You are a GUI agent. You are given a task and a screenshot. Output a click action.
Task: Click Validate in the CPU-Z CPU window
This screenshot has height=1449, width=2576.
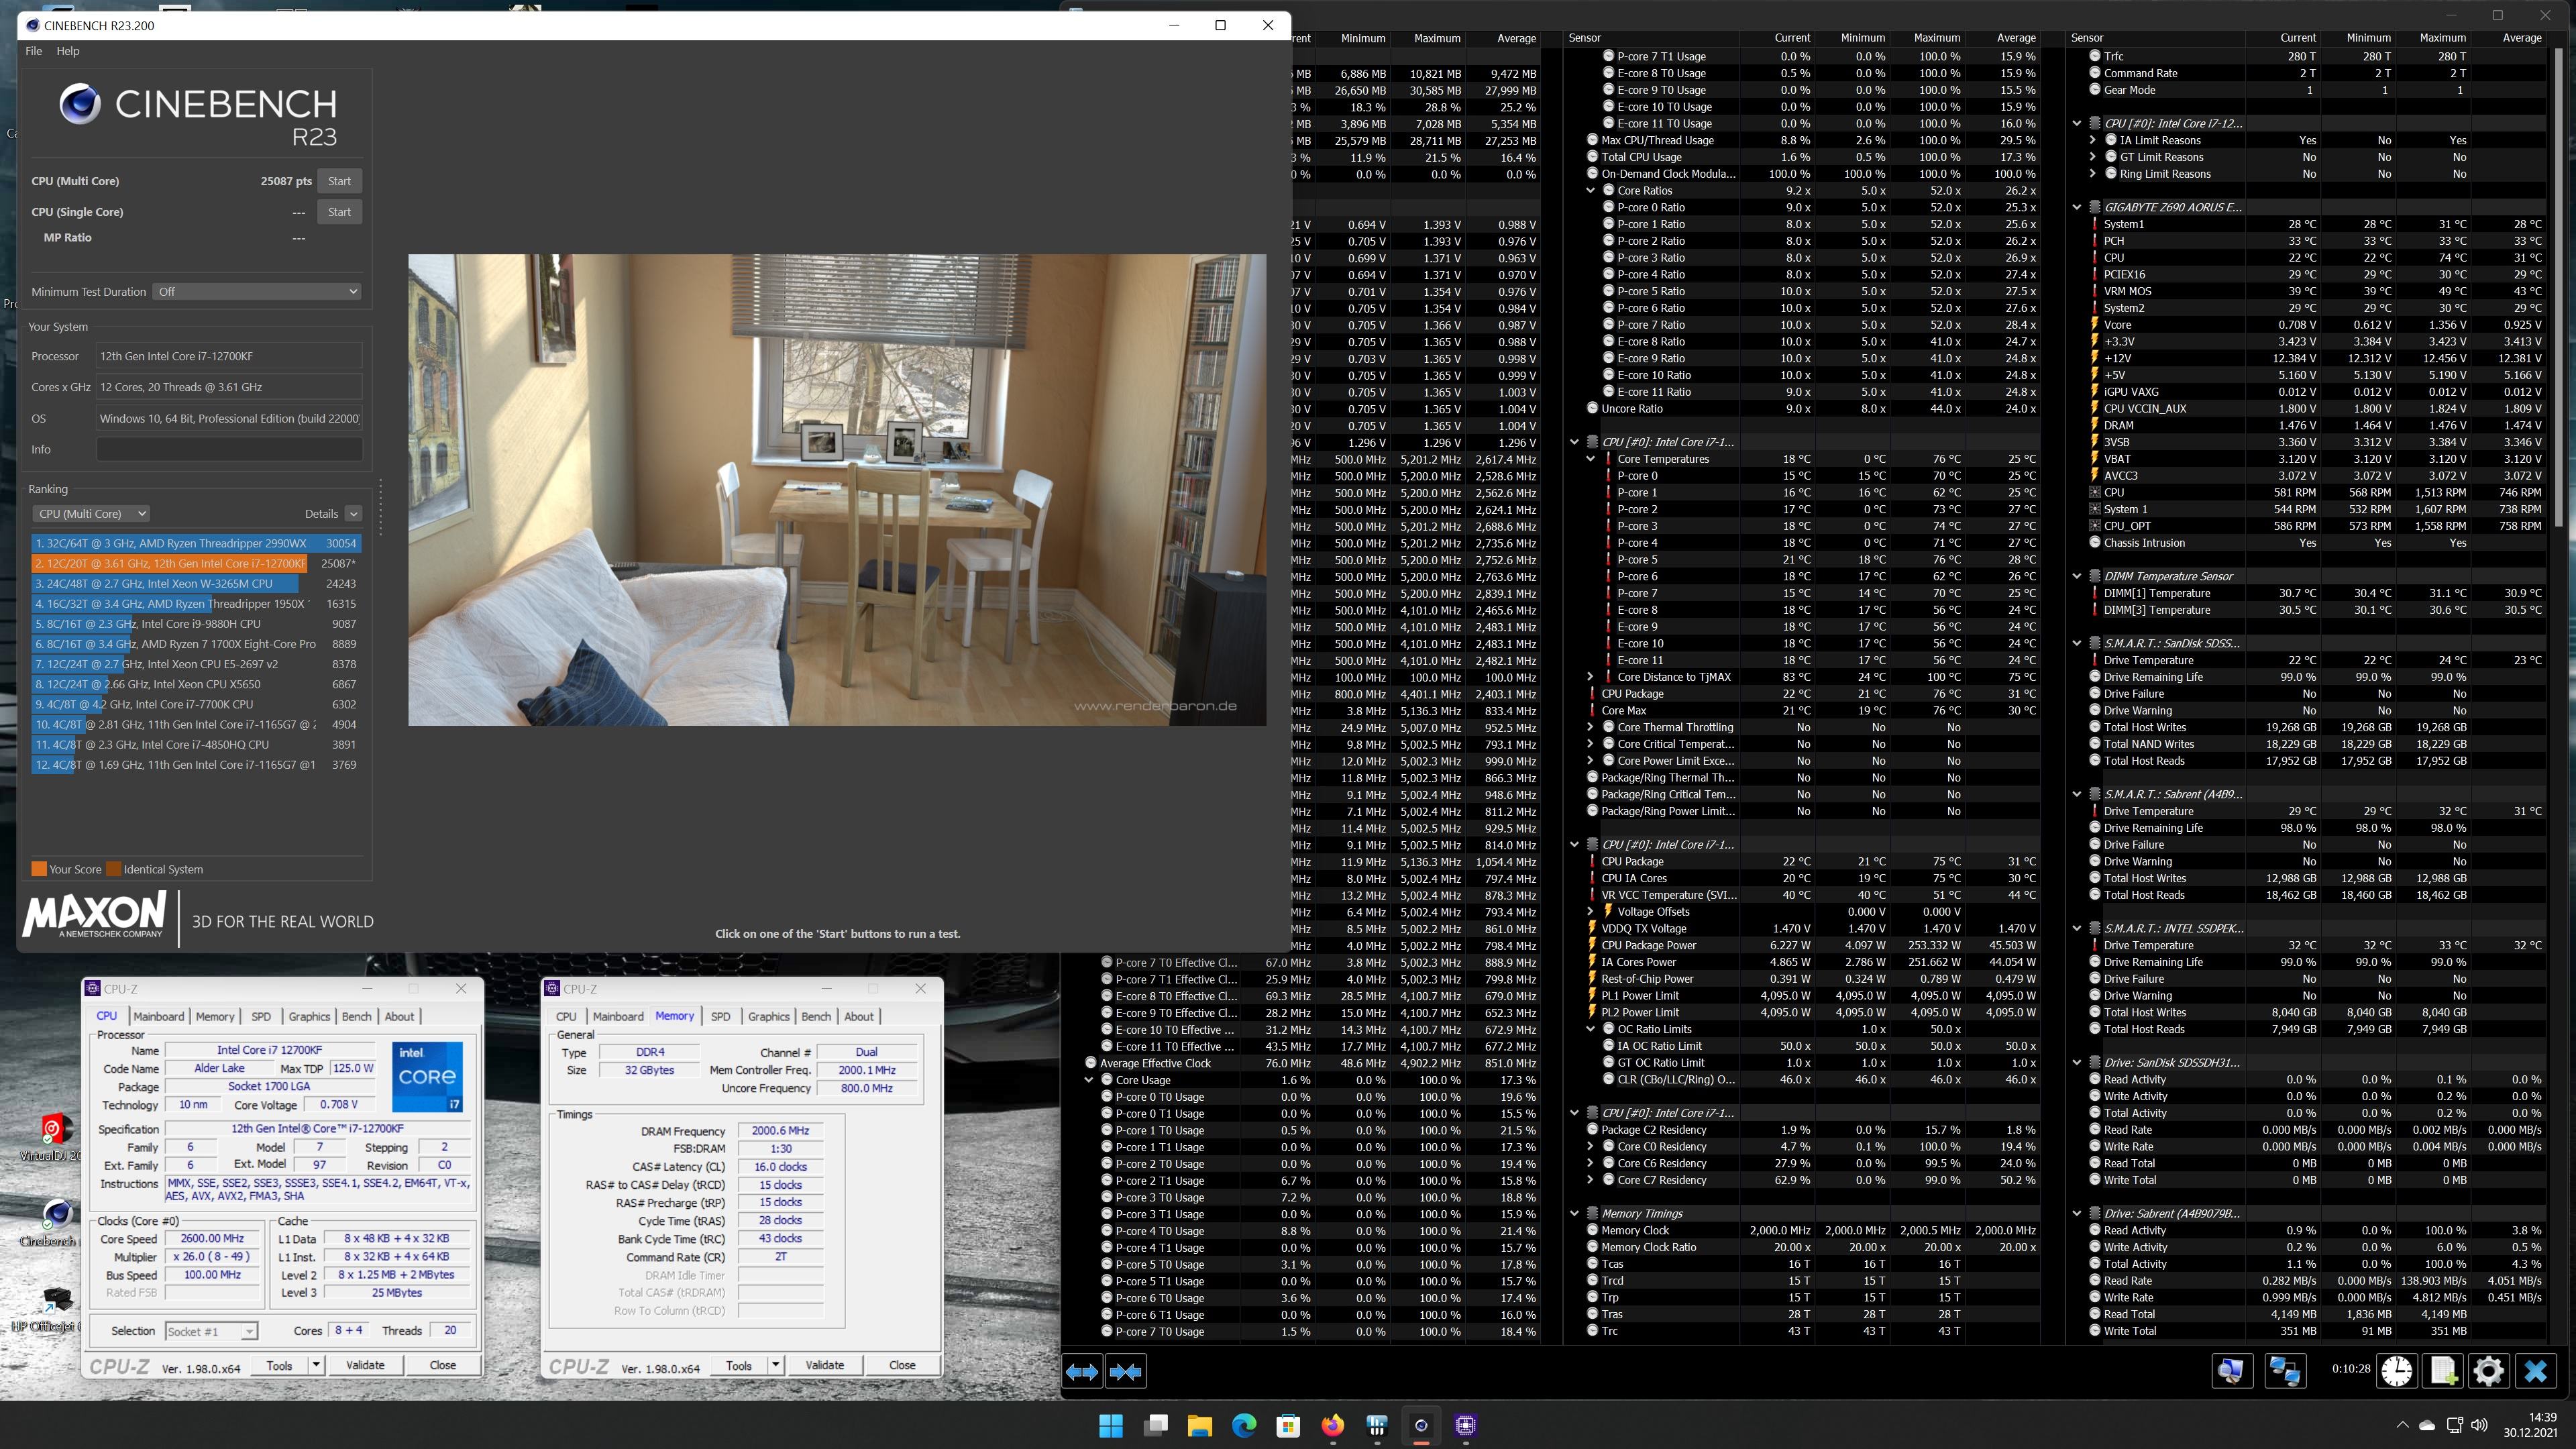tap(365, 1365)
